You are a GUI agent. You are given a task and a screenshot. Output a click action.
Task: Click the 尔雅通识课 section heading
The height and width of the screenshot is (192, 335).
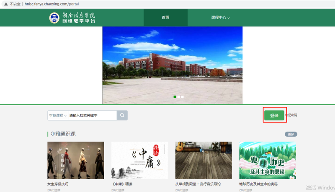(x=63, y=134)
